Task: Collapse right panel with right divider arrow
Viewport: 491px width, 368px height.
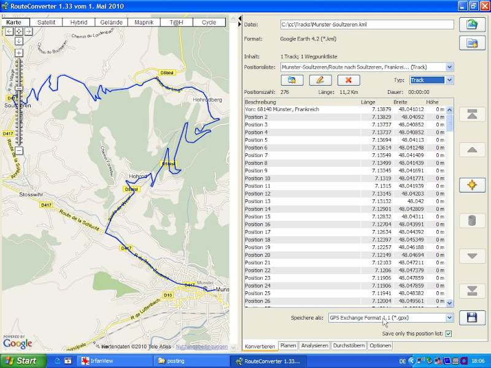Action: pos(240,24)
